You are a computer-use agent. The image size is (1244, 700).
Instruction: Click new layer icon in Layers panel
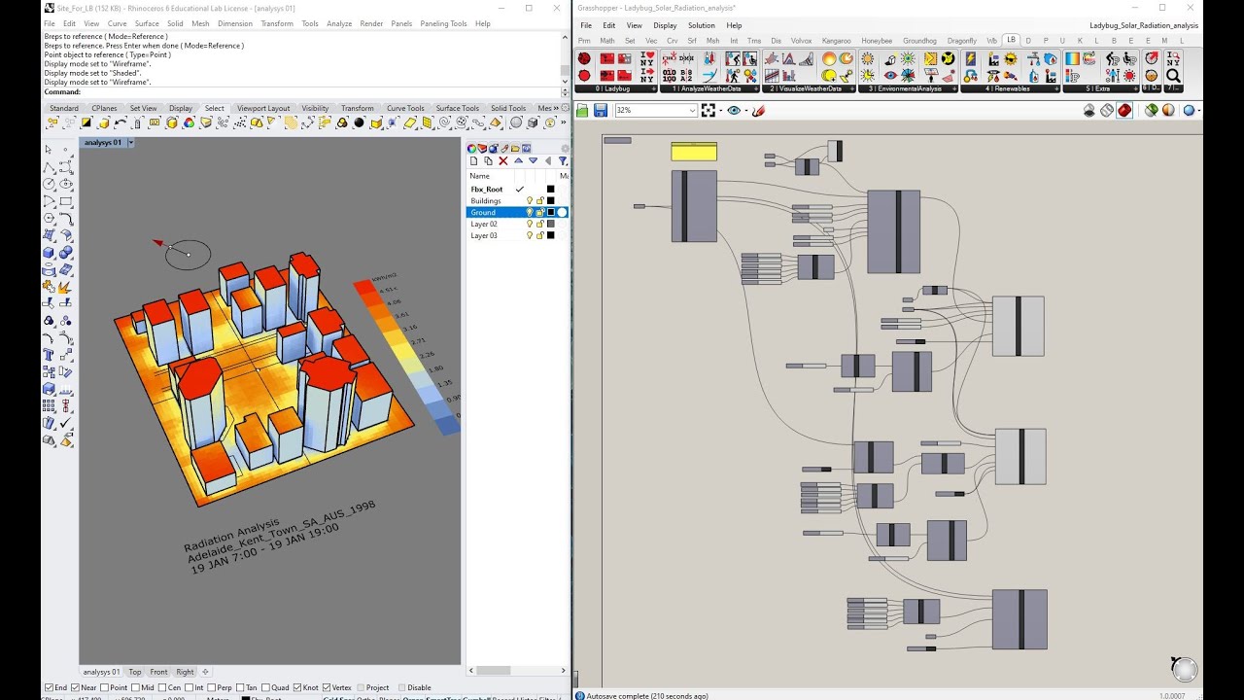point(474,160)
